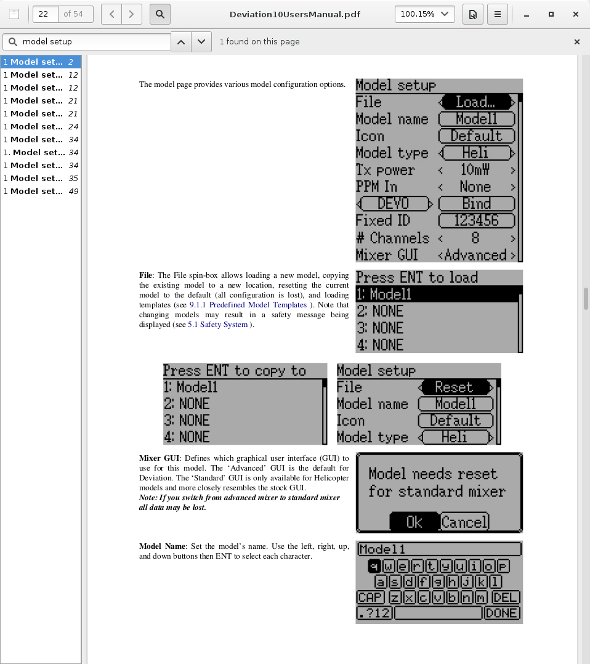This screenshot has height=664, width=590.
Task: Select the '1. Model set...' result on page 34
Action: [x=41, y=153]
